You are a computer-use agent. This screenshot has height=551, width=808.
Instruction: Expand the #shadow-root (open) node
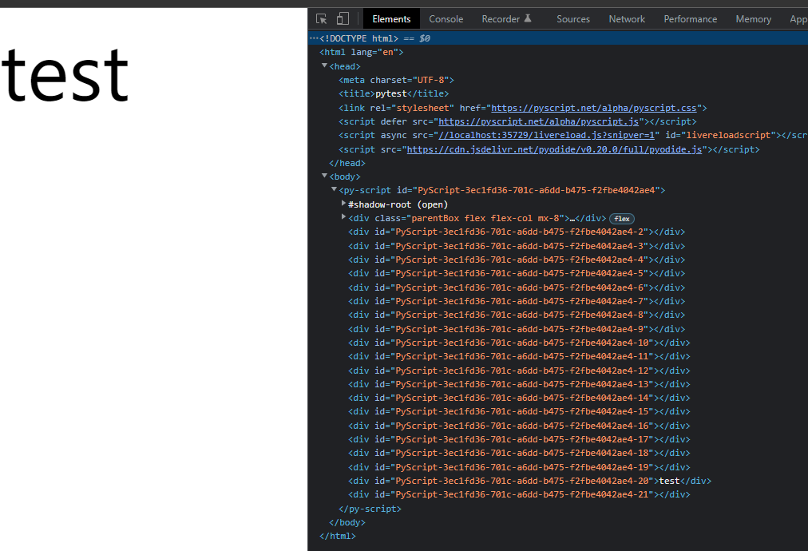click(x=343, y=204)
